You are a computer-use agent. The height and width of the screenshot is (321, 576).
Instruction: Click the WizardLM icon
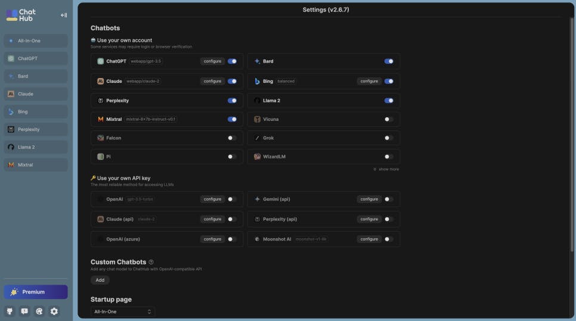pyautogui.click(x=257, y=157)
